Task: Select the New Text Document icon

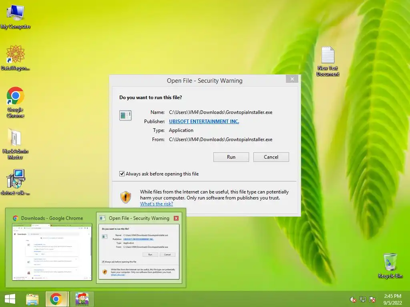Action: (x=328, y=61)
